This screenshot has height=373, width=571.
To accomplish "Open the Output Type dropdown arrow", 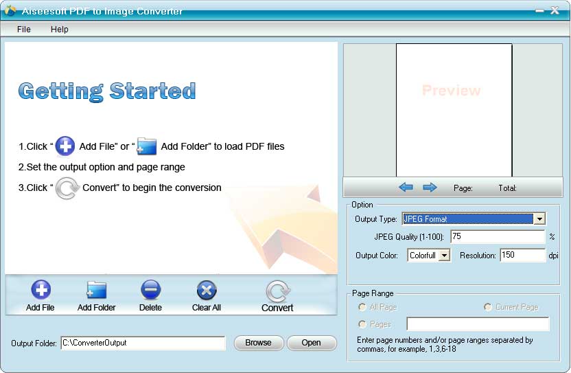I will [539, 218].
